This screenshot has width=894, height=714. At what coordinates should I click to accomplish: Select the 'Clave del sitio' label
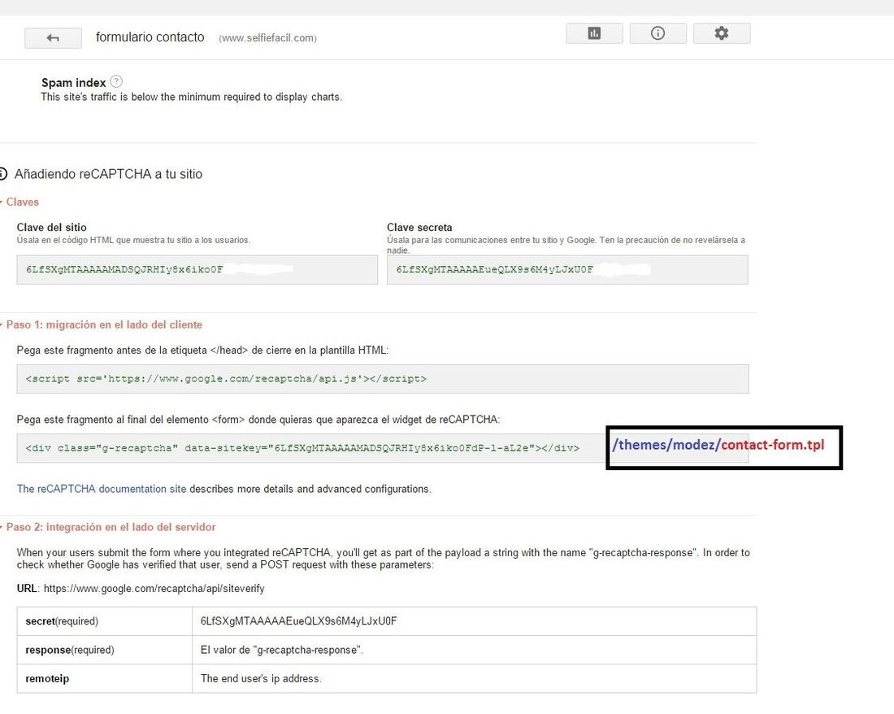click(51, 227)
